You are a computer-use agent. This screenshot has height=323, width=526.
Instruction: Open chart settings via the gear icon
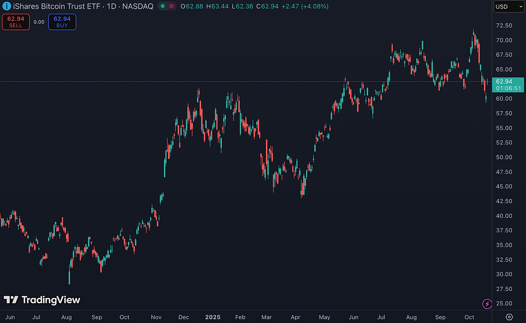(509, 317)
